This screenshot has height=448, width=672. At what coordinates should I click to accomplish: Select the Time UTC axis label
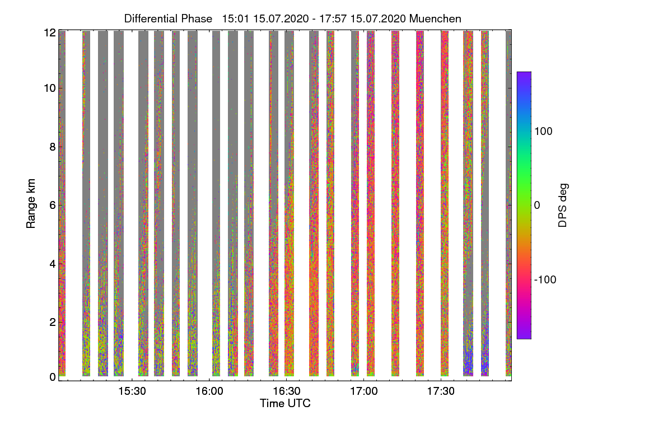point(285,403)
